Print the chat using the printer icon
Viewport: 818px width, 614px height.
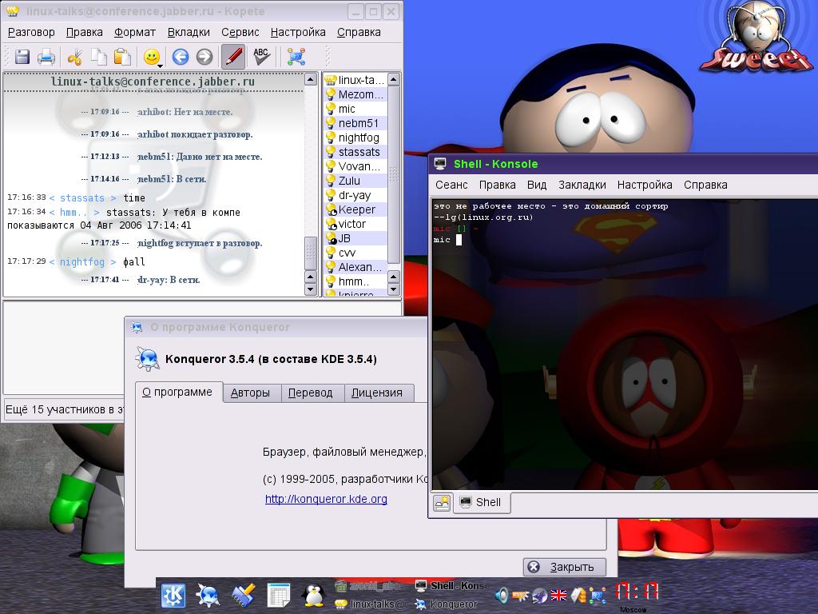(46, 57)
